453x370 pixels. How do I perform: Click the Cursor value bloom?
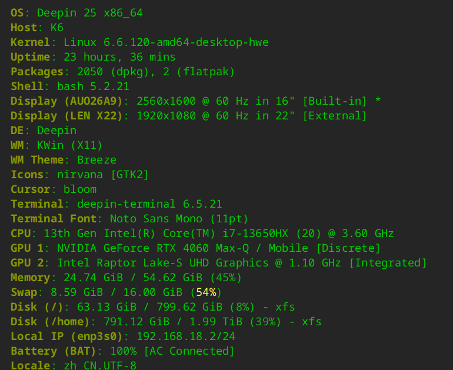tap(80, 189)
